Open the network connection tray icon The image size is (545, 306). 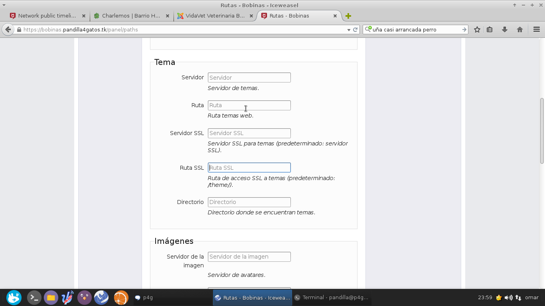pyautogui.click(x=518, y=298)
